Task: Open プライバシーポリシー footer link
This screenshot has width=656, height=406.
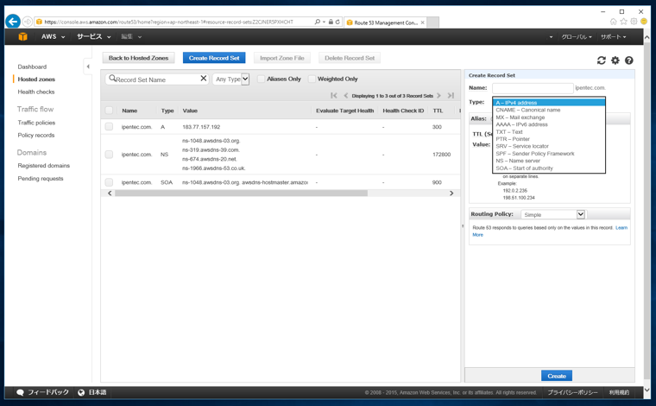Action: pos(573,392)
